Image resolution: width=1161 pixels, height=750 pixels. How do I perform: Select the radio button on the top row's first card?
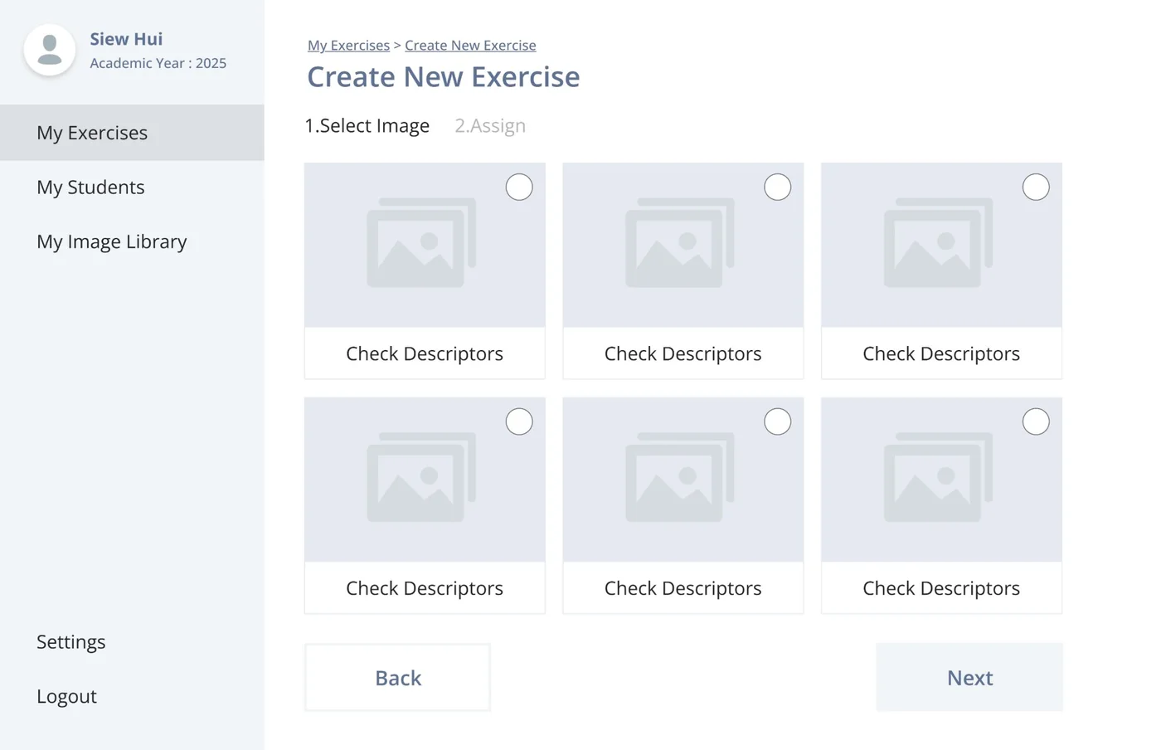(519, 187)
